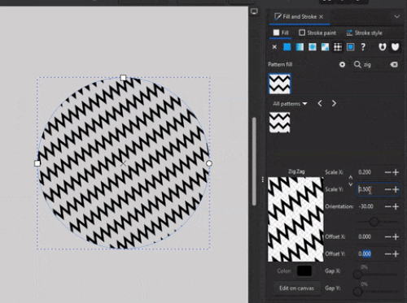Increase Orientation with plus button

396,206
